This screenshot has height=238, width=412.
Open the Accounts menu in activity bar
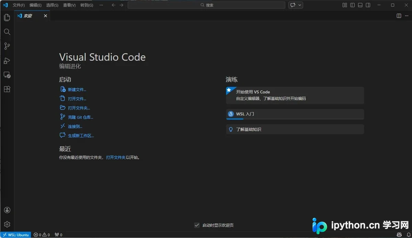[7, 210]
